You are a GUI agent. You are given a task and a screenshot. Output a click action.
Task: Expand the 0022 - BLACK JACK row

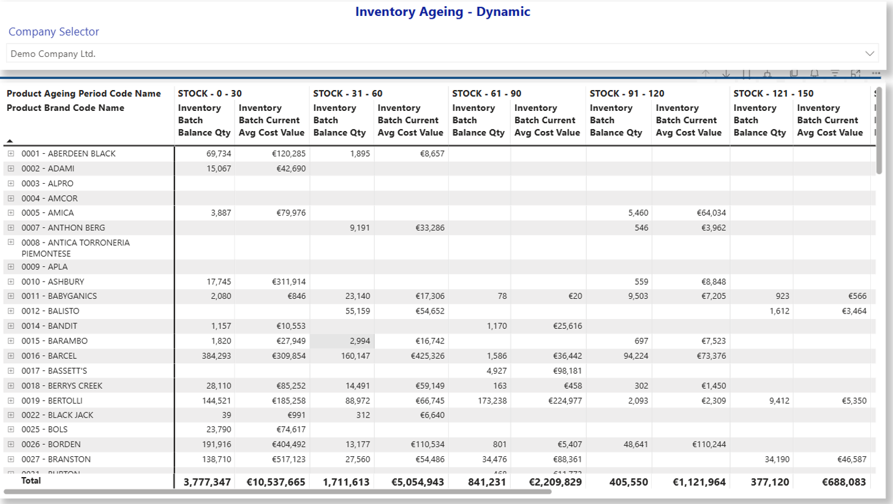tap(11, 415)
